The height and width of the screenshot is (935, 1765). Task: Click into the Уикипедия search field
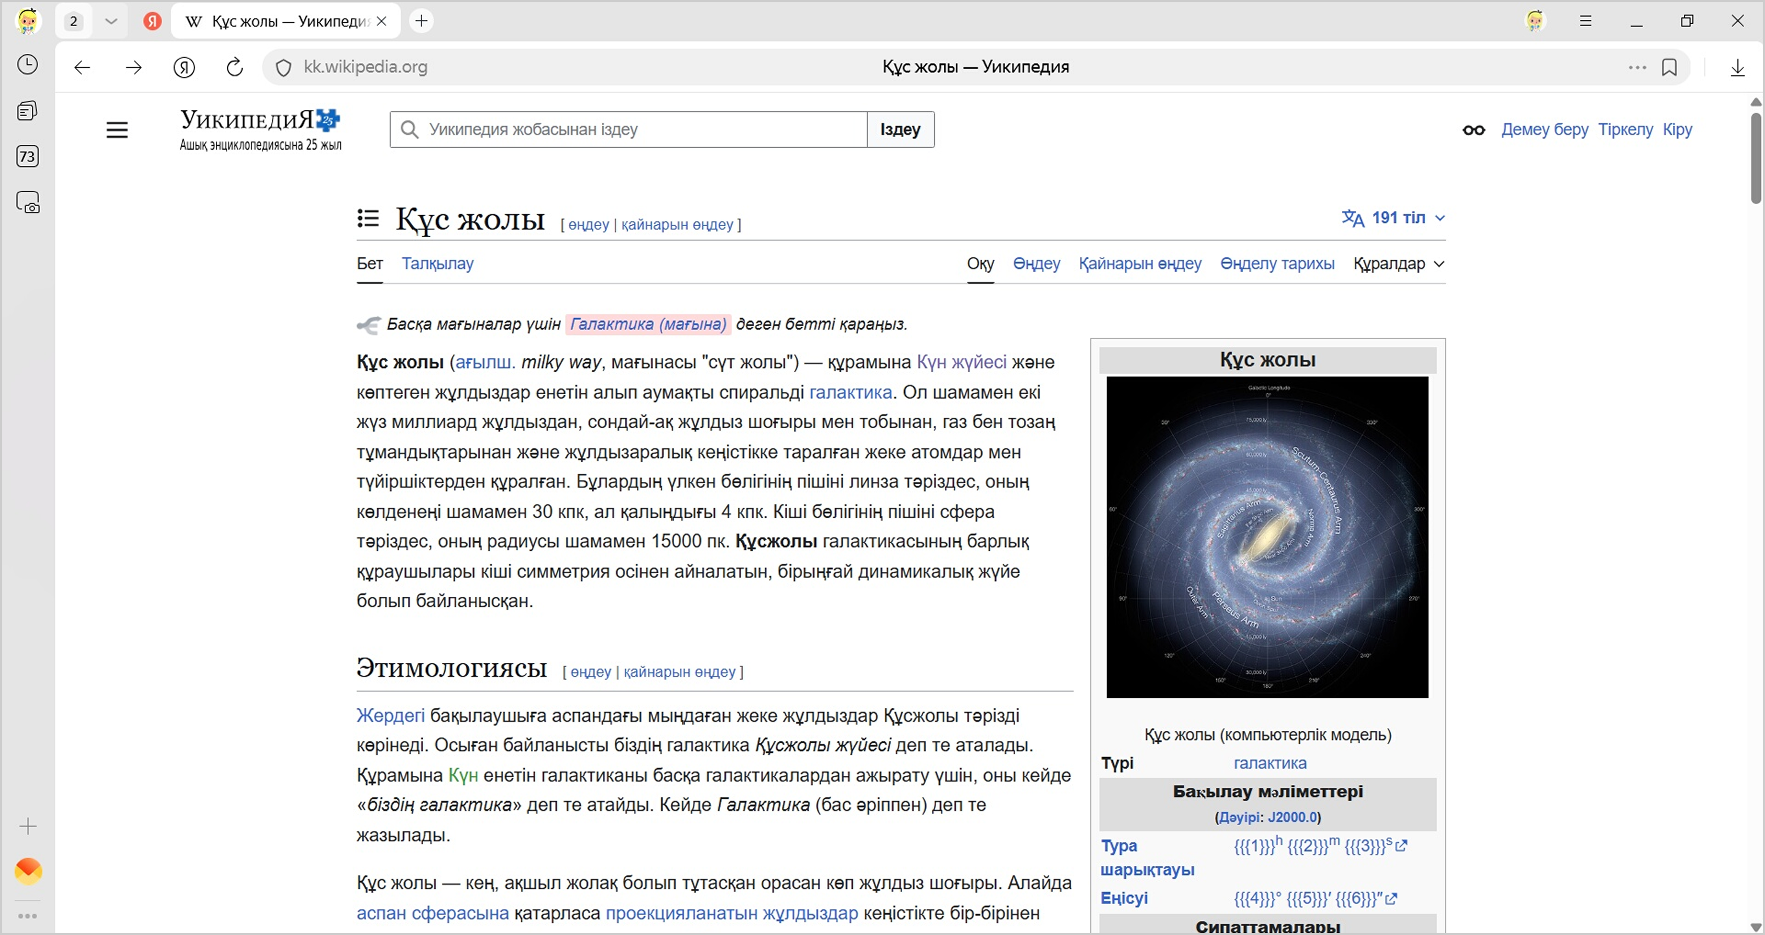tap(637, 130)
